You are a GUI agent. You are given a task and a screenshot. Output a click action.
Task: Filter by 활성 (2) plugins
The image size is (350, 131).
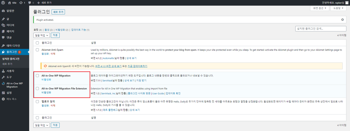[48, 29]
